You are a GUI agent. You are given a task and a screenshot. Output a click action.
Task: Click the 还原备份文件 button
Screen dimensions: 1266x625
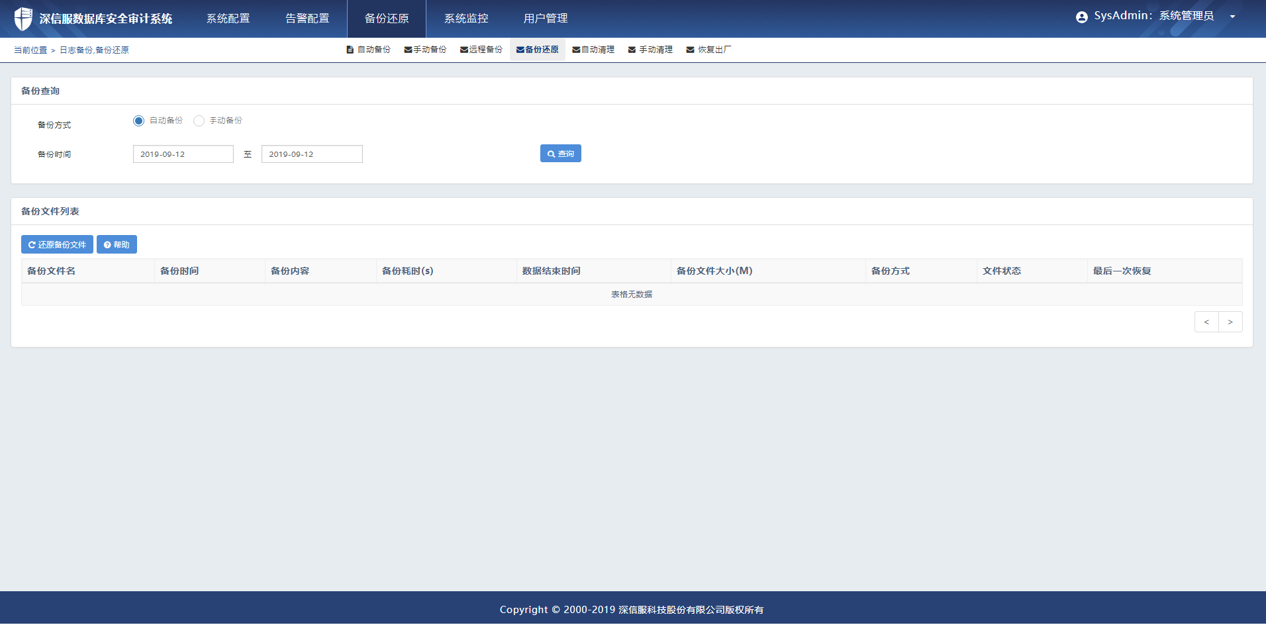[57, 244]
